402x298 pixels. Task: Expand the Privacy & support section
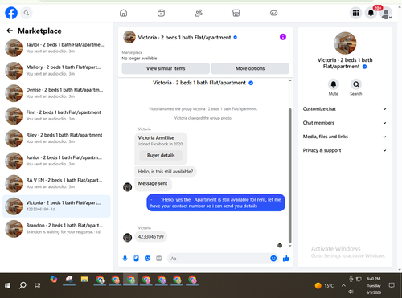pos(344,150)
